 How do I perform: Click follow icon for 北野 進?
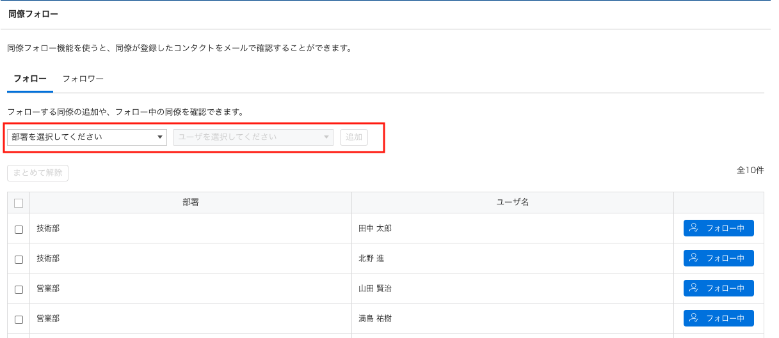tap(693, 258)
